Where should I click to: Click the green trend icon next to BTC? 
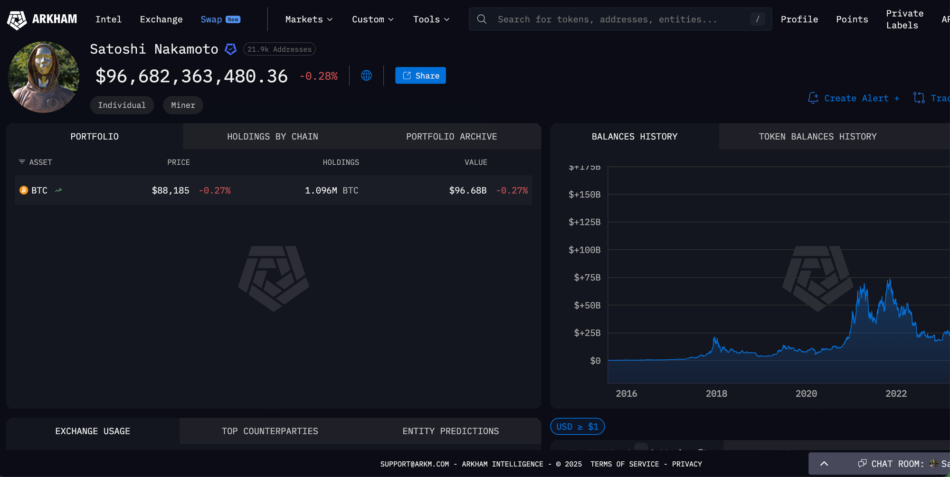pyautogui.click(x=58, y=190)
